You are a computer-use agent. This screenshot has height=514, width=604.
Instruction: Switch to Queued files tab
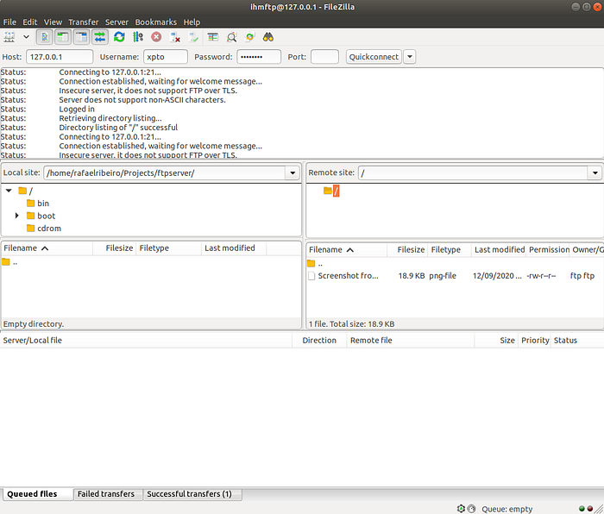[x=37, y=494]
